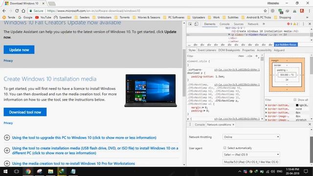Switch to the drawer Console tab
Screen dimensions: 313x176
point(200,125)
